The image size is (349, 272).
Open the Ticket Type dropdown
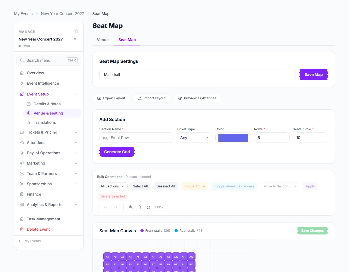click(x=194, y=138)
